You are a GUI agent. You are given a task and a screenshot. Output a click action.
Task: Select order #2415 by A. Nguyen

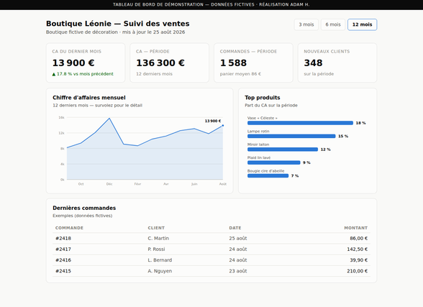[x=211, y=271]
